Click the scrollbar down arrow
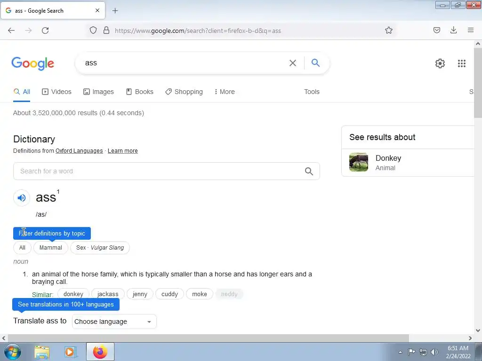This screenshot has height=361, width=482. tap(478, 330)
